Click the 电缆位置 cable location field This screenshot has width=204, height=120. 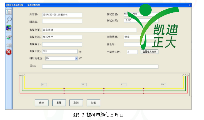(89, 30)
